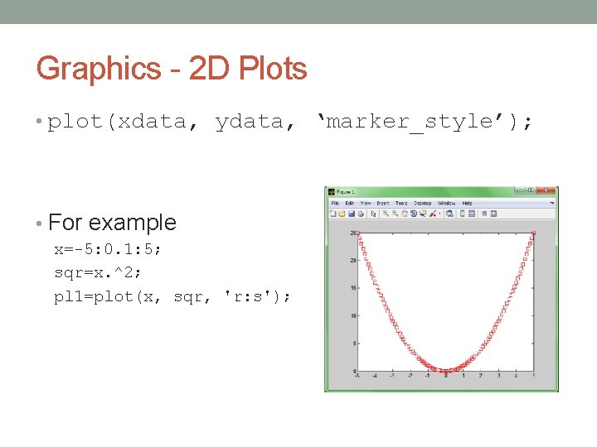The height and width of the screenshot is (447, 597).
Task: Click the 'plot(xdata, ydata, 'marker_style');' line
Action: coord(289,122)
